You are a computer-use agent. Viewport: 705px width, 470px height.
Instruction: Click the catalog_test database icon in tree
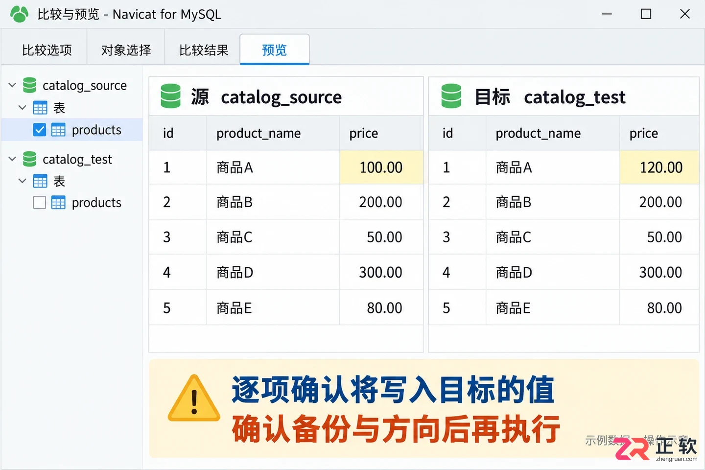(30, 159)
